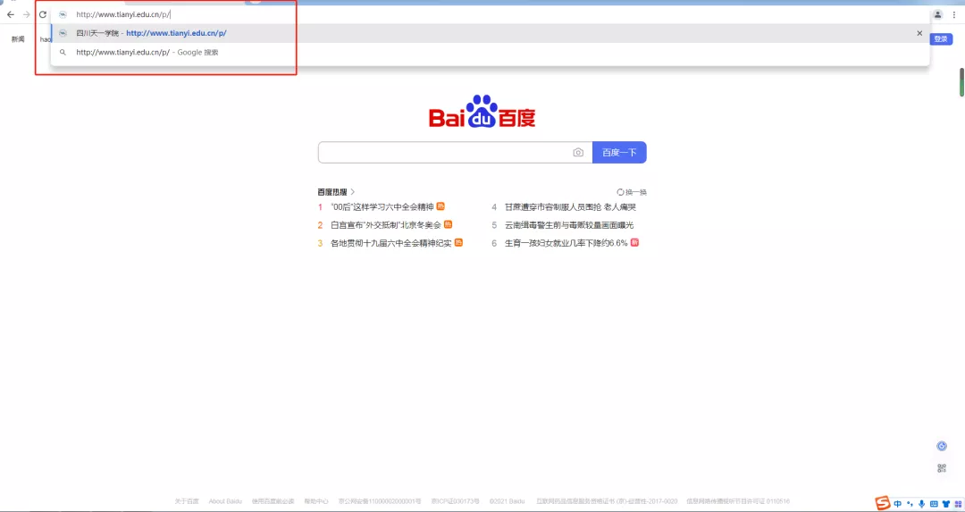The width and height of the screenshot is (965, 512).
Task: Toggle the Sogou punctuation mode icon
Action: click(910, 503)
